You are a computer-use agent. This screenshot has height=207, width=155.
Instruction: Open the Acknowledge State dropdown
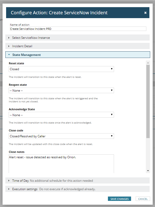[x=61, y=115]
